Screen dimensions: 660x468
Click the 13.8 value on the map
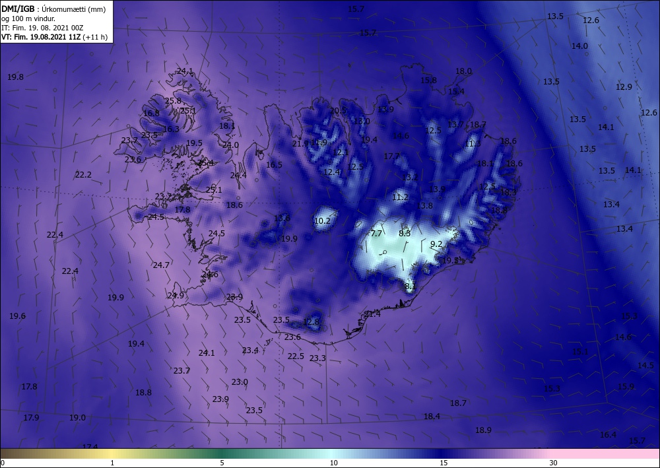(x=424, y=205)
